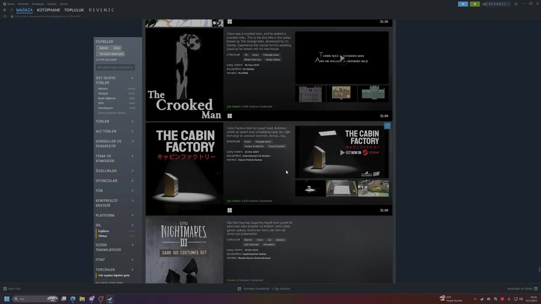Filter by Aksiyon genre
This screenshot has height=304, width=541.
tap(117, 93)
